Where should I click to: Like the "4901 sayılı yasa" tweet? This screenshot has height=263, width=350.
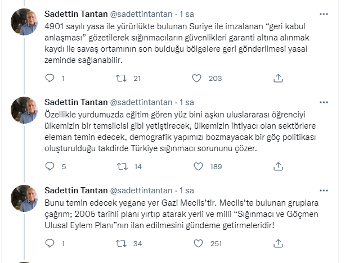[197, 79]
